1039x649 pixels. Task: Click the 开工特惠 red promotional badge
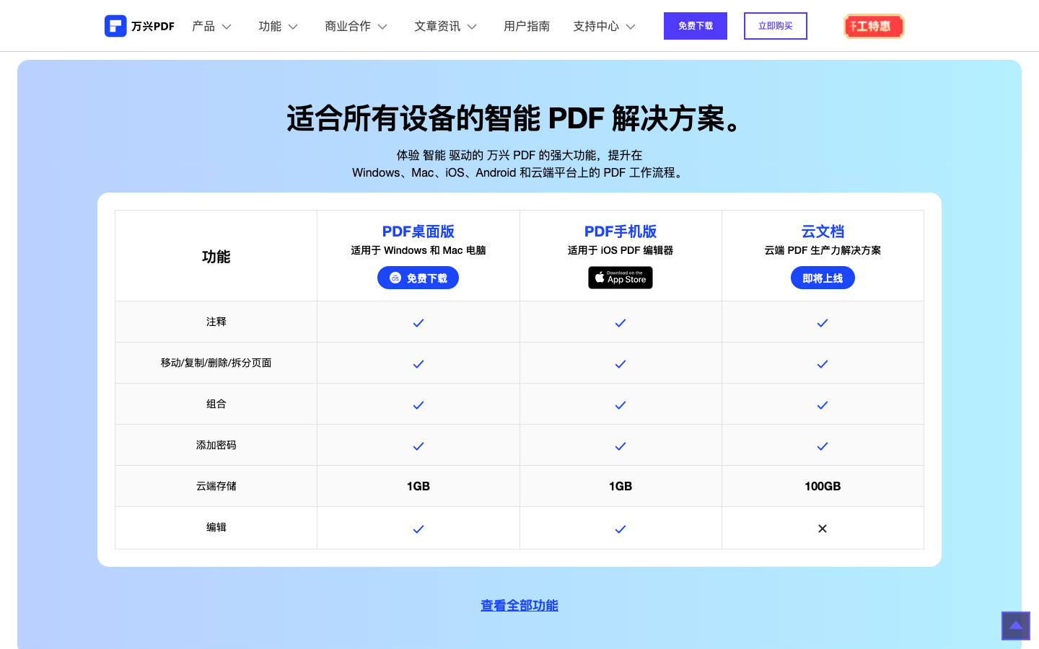tap(874, 25)
